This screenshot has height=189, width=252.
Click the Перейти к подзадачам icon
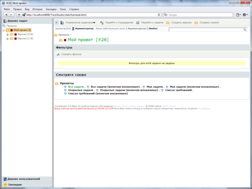tap(102, 23)
